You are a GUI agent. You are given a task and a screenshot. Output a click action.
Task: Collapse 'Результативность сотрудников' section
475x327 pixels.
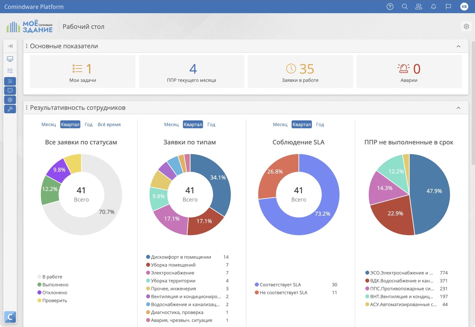point(458,108)
